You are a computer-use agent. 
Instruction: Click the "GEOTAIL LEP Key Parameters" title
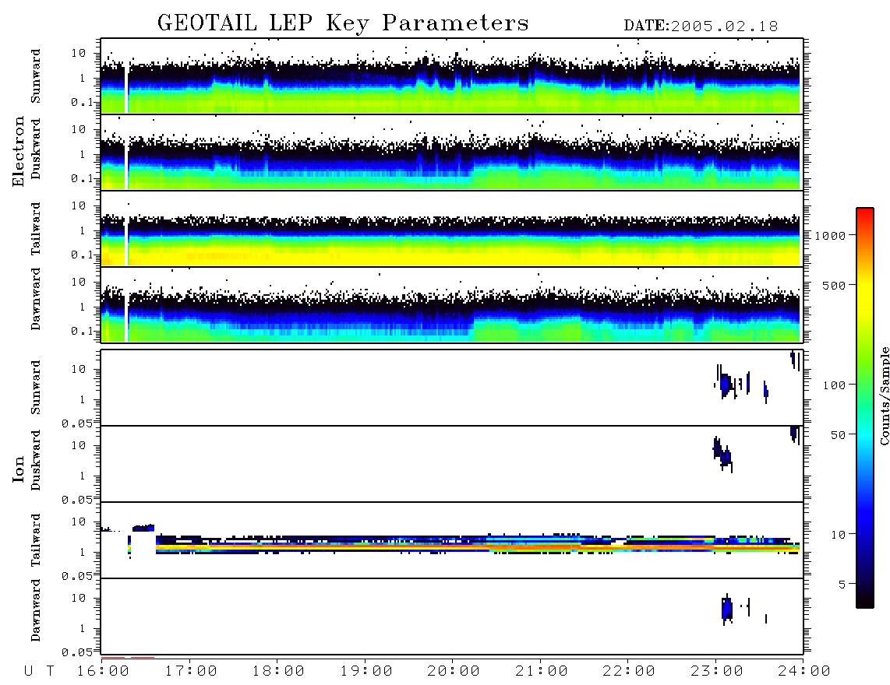(343, 23)
